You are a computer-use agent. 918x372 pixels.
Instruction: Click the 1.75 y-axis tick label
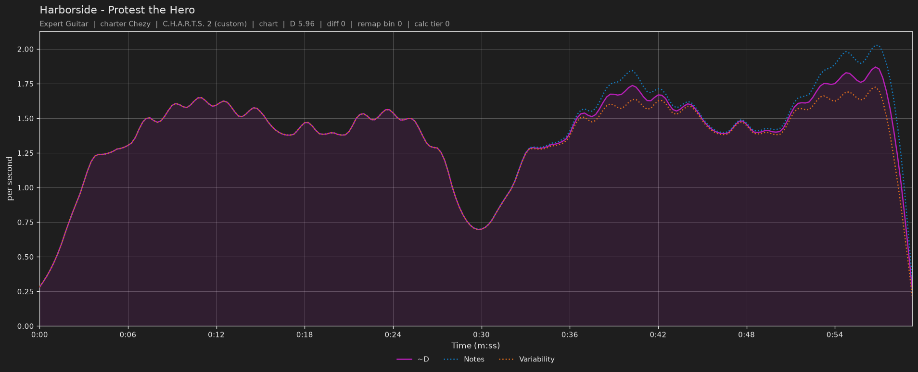25,84
